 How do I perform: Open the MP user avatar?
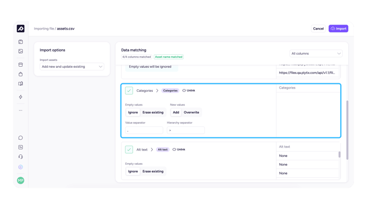point(21,181)
